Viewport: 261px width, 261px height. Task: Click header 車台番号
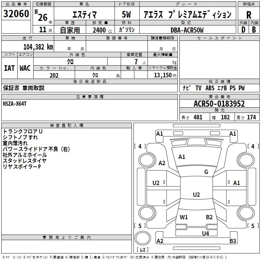219,97
